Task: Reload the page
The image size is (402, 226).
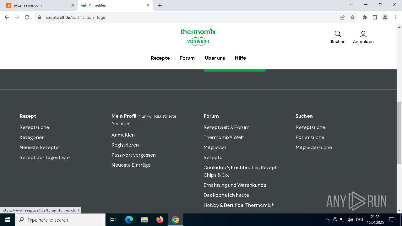Action: point(27,17)
